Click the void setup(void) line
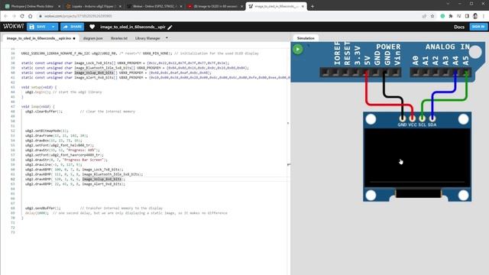 click(x=39, y=87)
